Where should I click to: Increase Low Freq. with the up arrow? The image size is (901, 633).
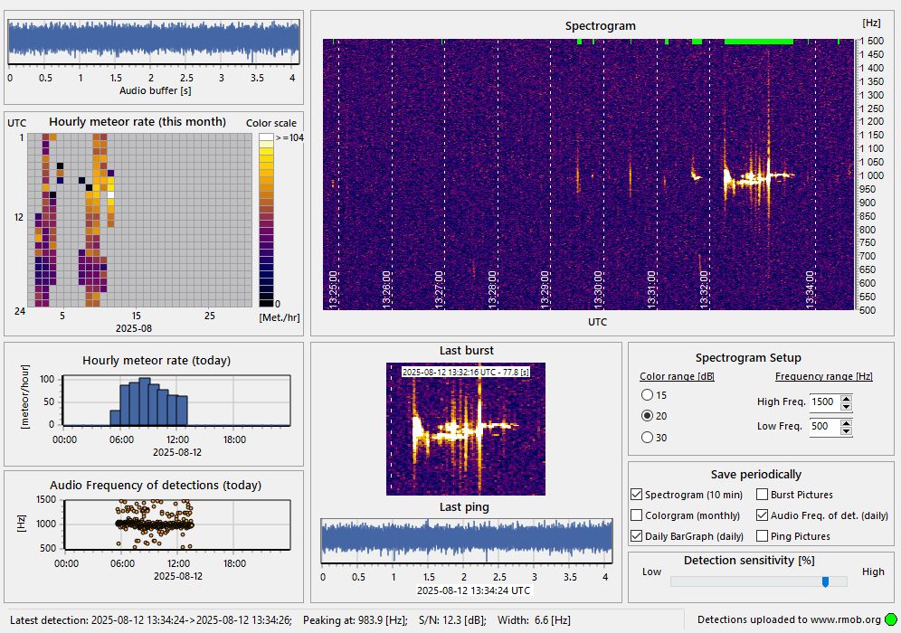pyautogui.click(x=846, y=423)
